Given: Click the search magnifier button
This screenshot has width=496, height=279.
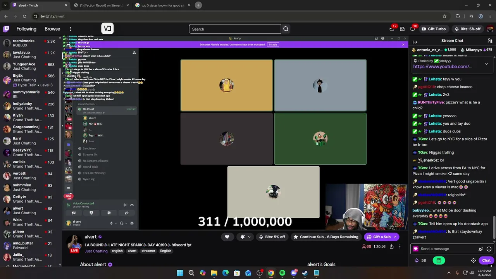Looking at the screenshot, I should click(x=286, y=29).
